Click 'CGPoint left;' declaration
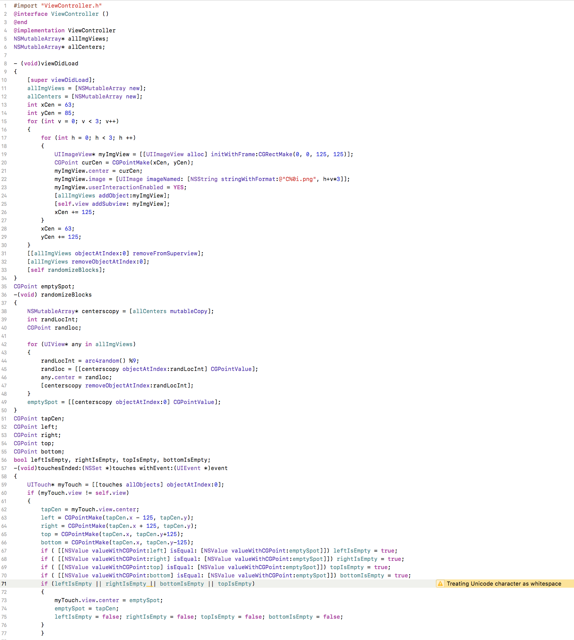Viewport: 574px width, 640px height. pos(36,427)
